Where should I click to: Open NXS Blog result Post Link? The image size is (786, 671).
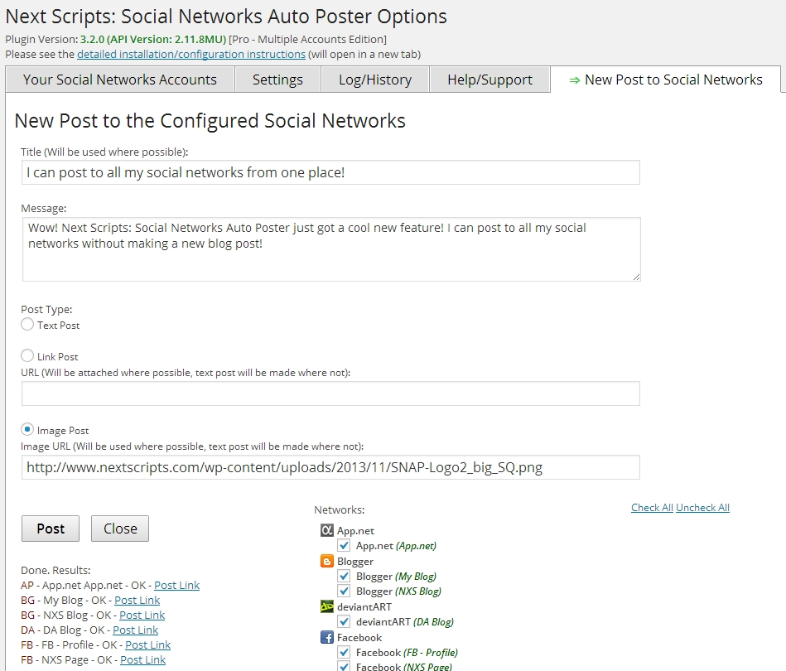[x=142, y=615]
